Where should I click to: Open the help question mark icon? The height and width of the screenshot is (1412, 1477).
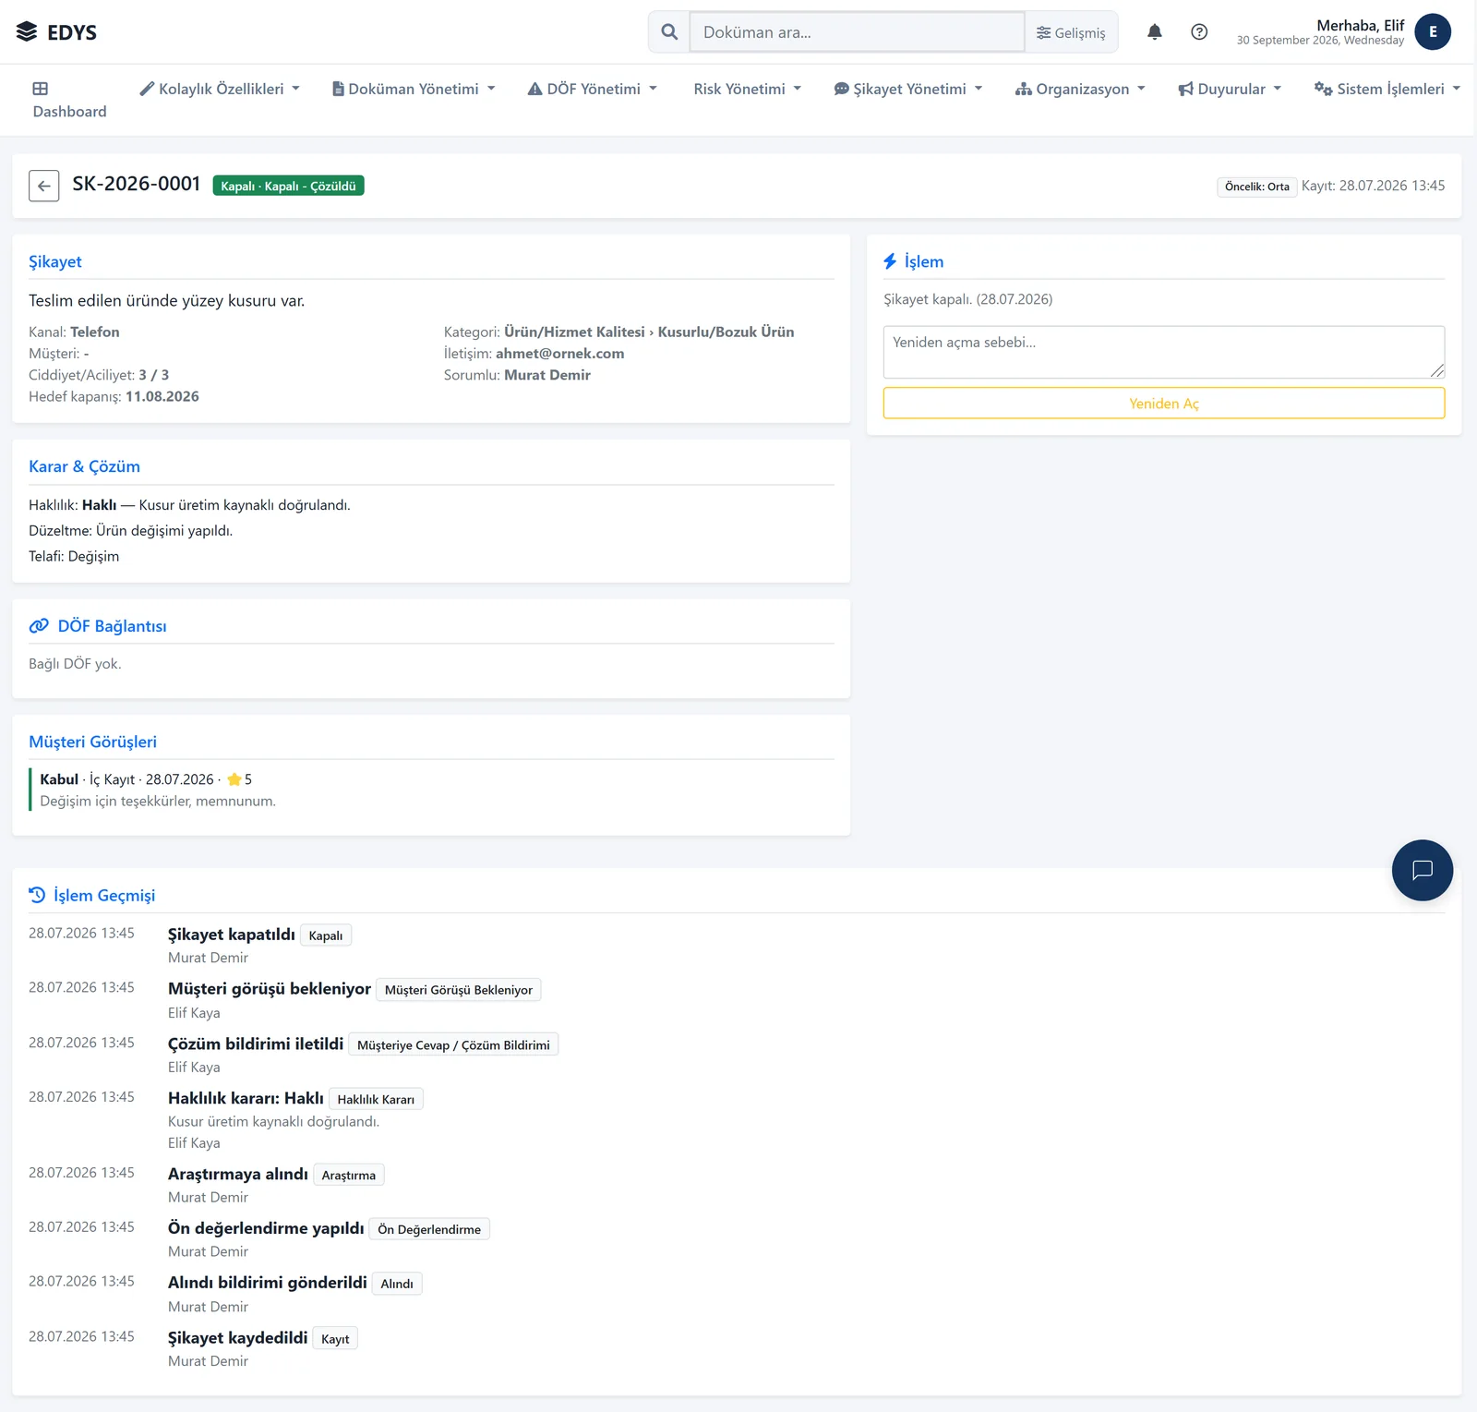[x=1199, y=32]
